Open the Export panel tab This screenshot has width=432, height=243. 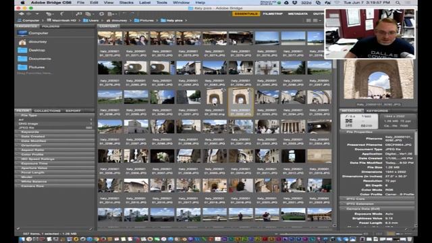[x=73, y=111]
